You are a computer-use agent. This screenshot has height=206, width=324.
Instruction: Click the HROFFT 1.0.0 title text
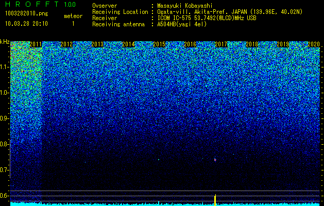40,4
